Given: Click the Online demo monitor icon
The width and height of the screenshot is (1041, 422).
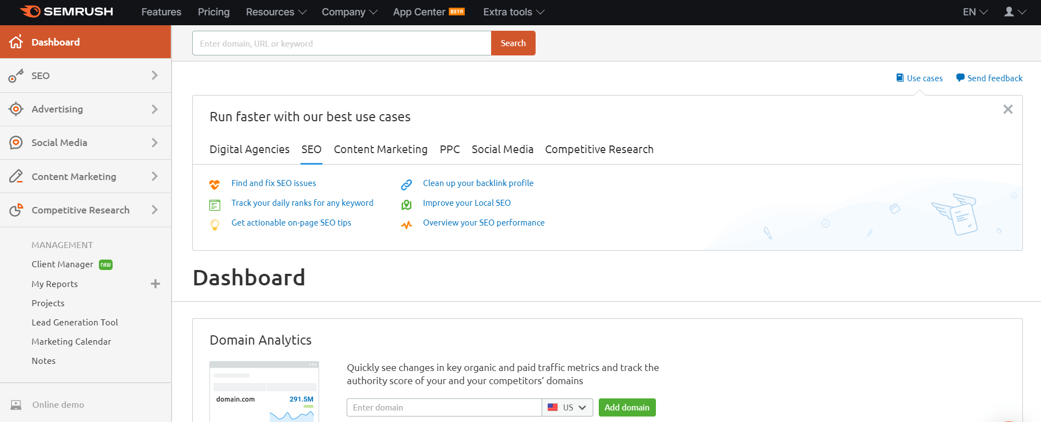Looking at the screenshot, I should (16, 405).
